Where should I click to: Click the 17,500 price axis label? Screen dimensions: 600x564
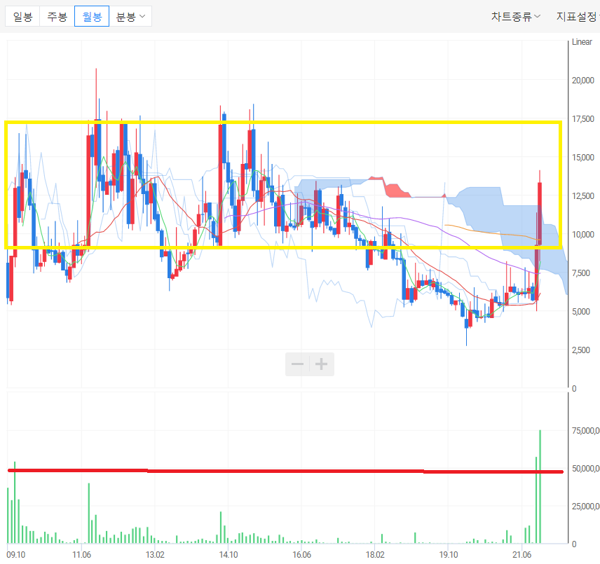582,119
